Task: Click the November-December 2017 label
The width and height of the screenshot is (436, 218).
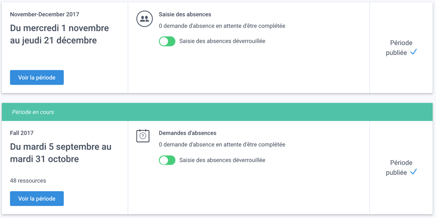Action: (x=44, y=14)
